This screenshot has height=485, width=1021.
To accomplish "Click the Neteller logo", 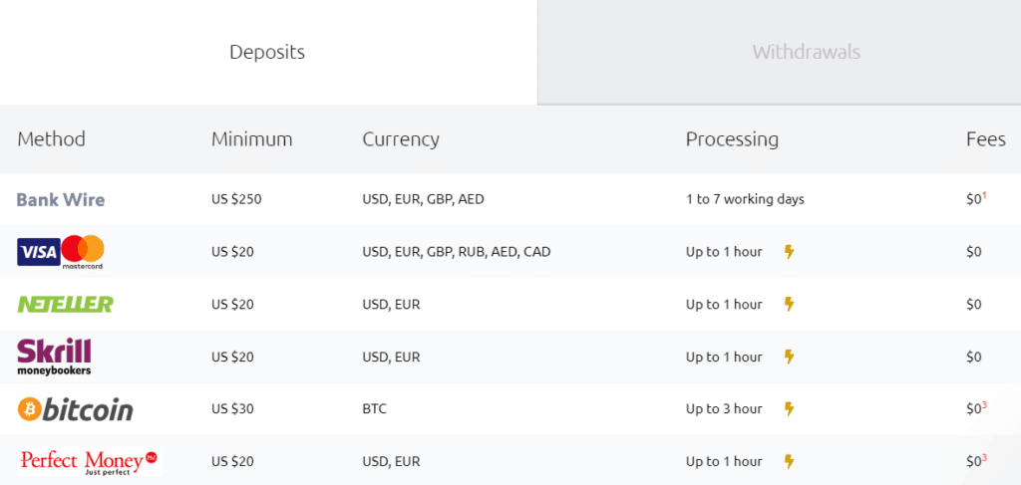I will 65,304.
